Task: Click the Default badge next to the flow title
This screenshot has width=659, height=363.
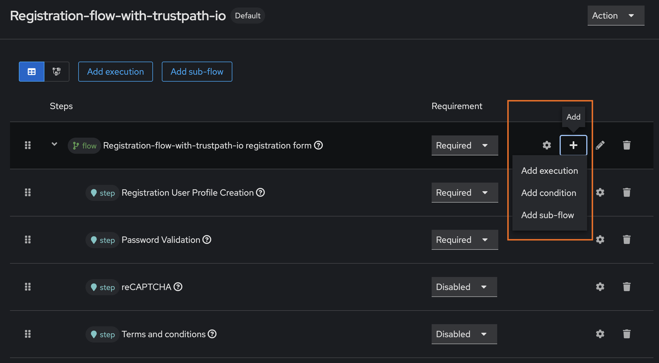Action: (247, 16)
